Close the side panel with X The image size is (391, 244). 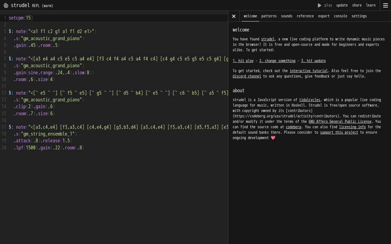pos(234,16)
